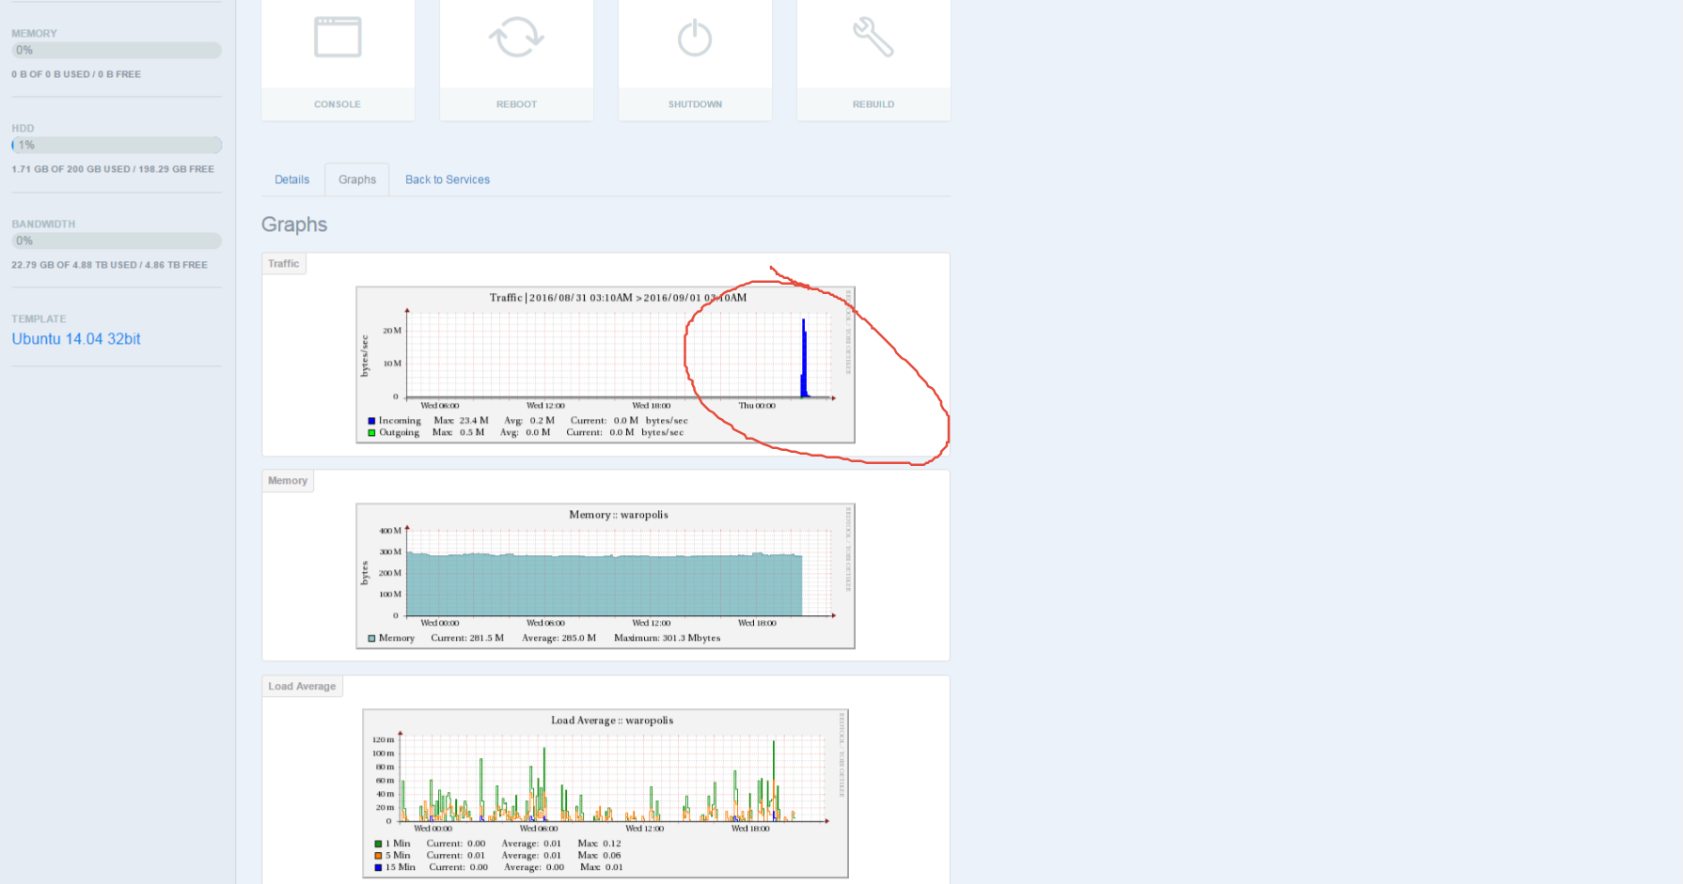
Task: Click the teal Memory legend swatch
Action: tap(371, 638)
